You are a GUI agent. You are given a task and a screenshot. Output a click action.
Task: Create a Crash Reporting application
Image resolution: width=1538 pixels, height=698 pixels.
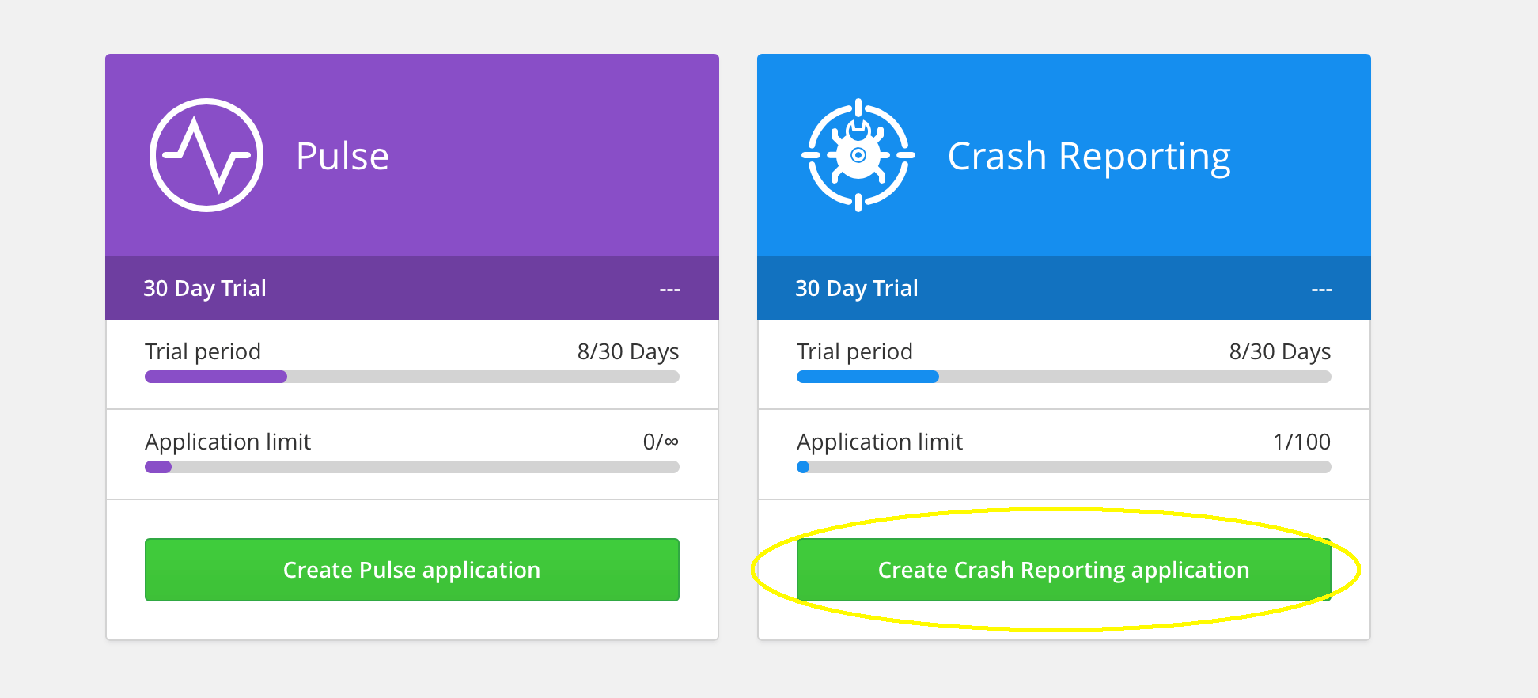click(x=1064, y=570)
